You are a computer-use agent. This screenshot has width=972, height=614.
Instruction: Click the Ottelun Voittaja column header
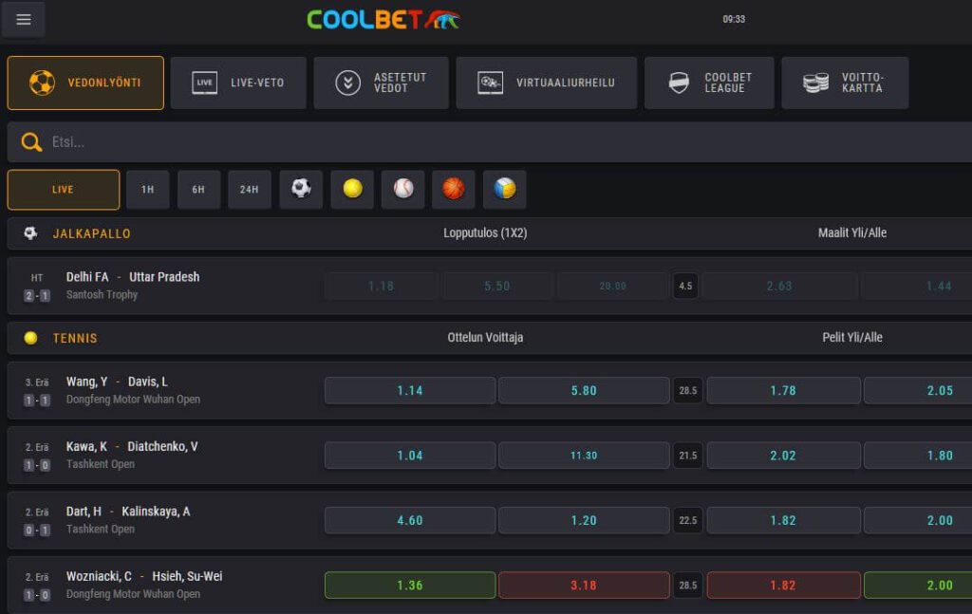[485, 338]
